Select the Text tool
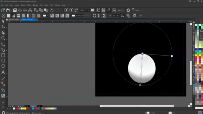This screenshot has height=114, width=203. [x=3, y=73]
